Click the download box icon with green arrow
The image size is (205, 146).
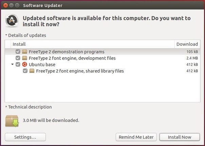pos(12,121)
